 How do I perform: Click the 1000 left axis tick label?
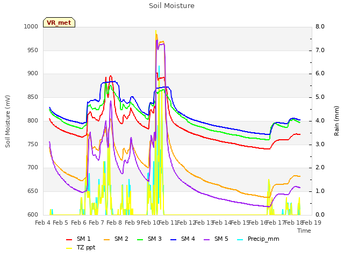coord(31,26)
